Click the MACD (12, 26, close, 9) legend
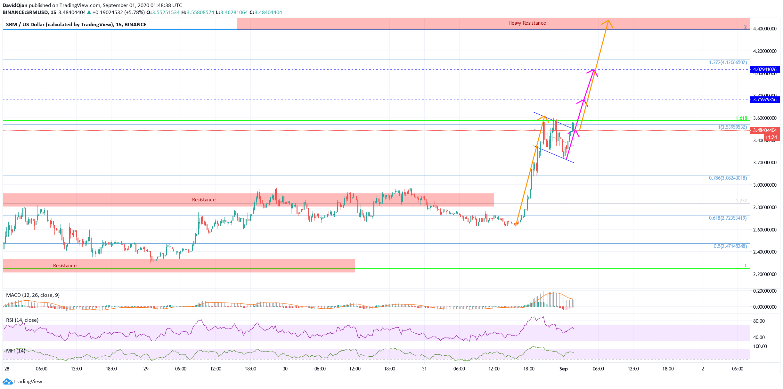The image size is (783, 389). coord(33,295)
